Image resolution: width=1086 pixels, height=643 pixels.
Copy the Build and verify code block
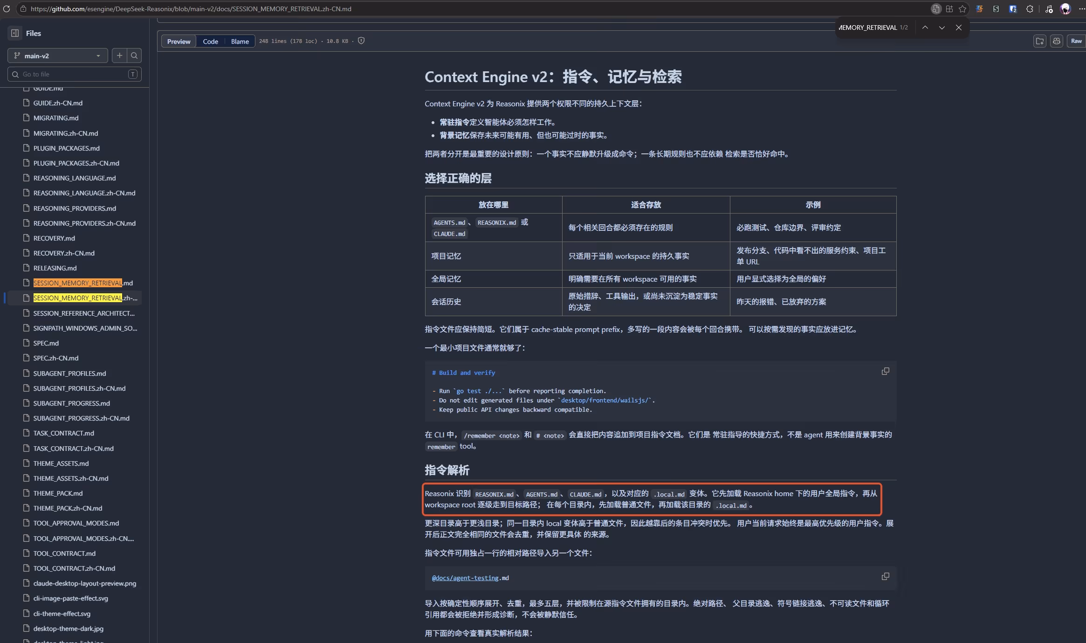(885, 371)
